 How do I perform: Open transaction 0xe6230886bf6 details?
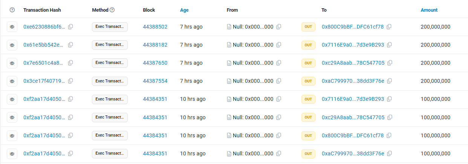(44, 27)
